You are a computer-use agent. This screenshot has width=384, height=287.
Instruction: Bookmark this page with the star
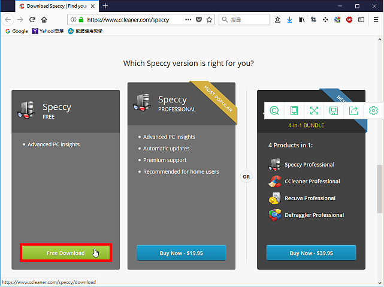[209, 20]
